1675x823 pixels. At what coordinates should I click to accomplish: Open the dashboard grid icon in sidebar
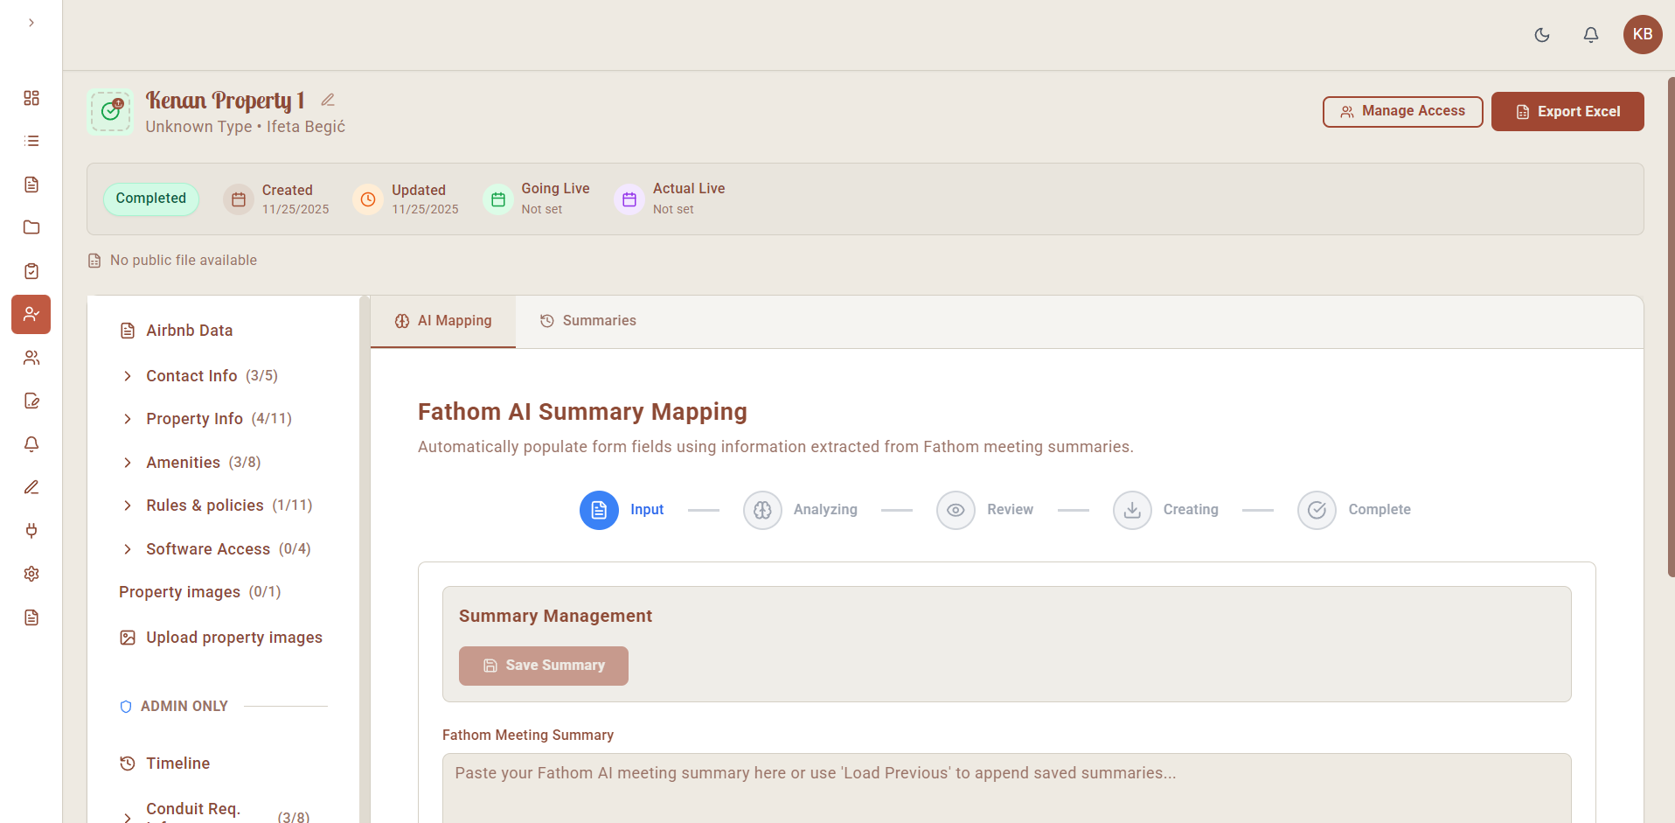click(x=31, y=98)
